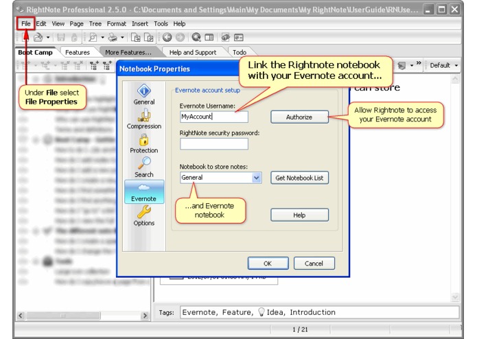Select the General section in Notebook Properties
Viewport: 477px width, 339px height.
click(x=144, y=95)
